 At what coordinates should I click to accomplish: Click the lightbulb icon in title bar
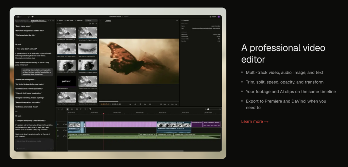point(29,17)
